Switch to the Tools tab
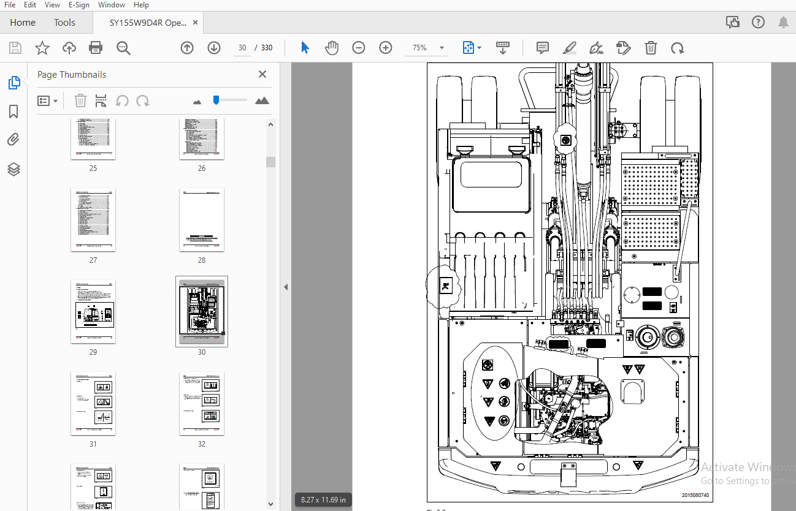 64,23
